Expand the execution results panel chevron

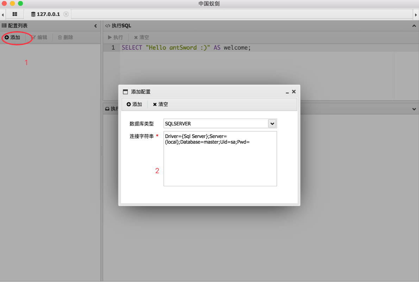point(414,109)
